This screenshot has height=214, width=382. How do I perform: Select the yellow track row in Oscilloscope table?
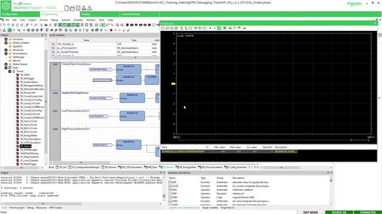(x=229, y=152)
